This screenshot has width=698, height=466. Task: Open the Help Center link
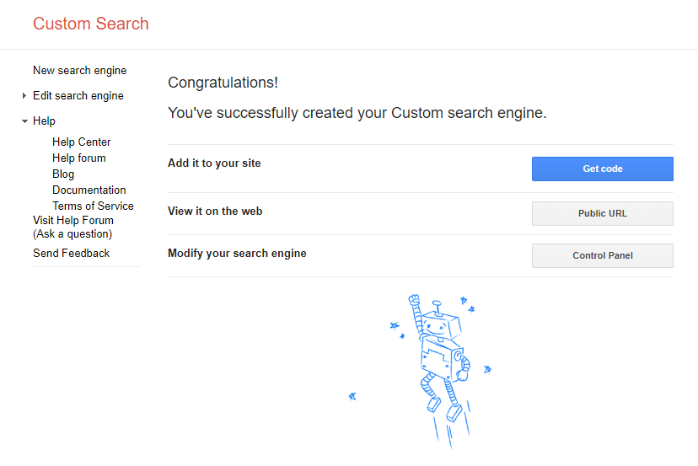coord(81,142)
